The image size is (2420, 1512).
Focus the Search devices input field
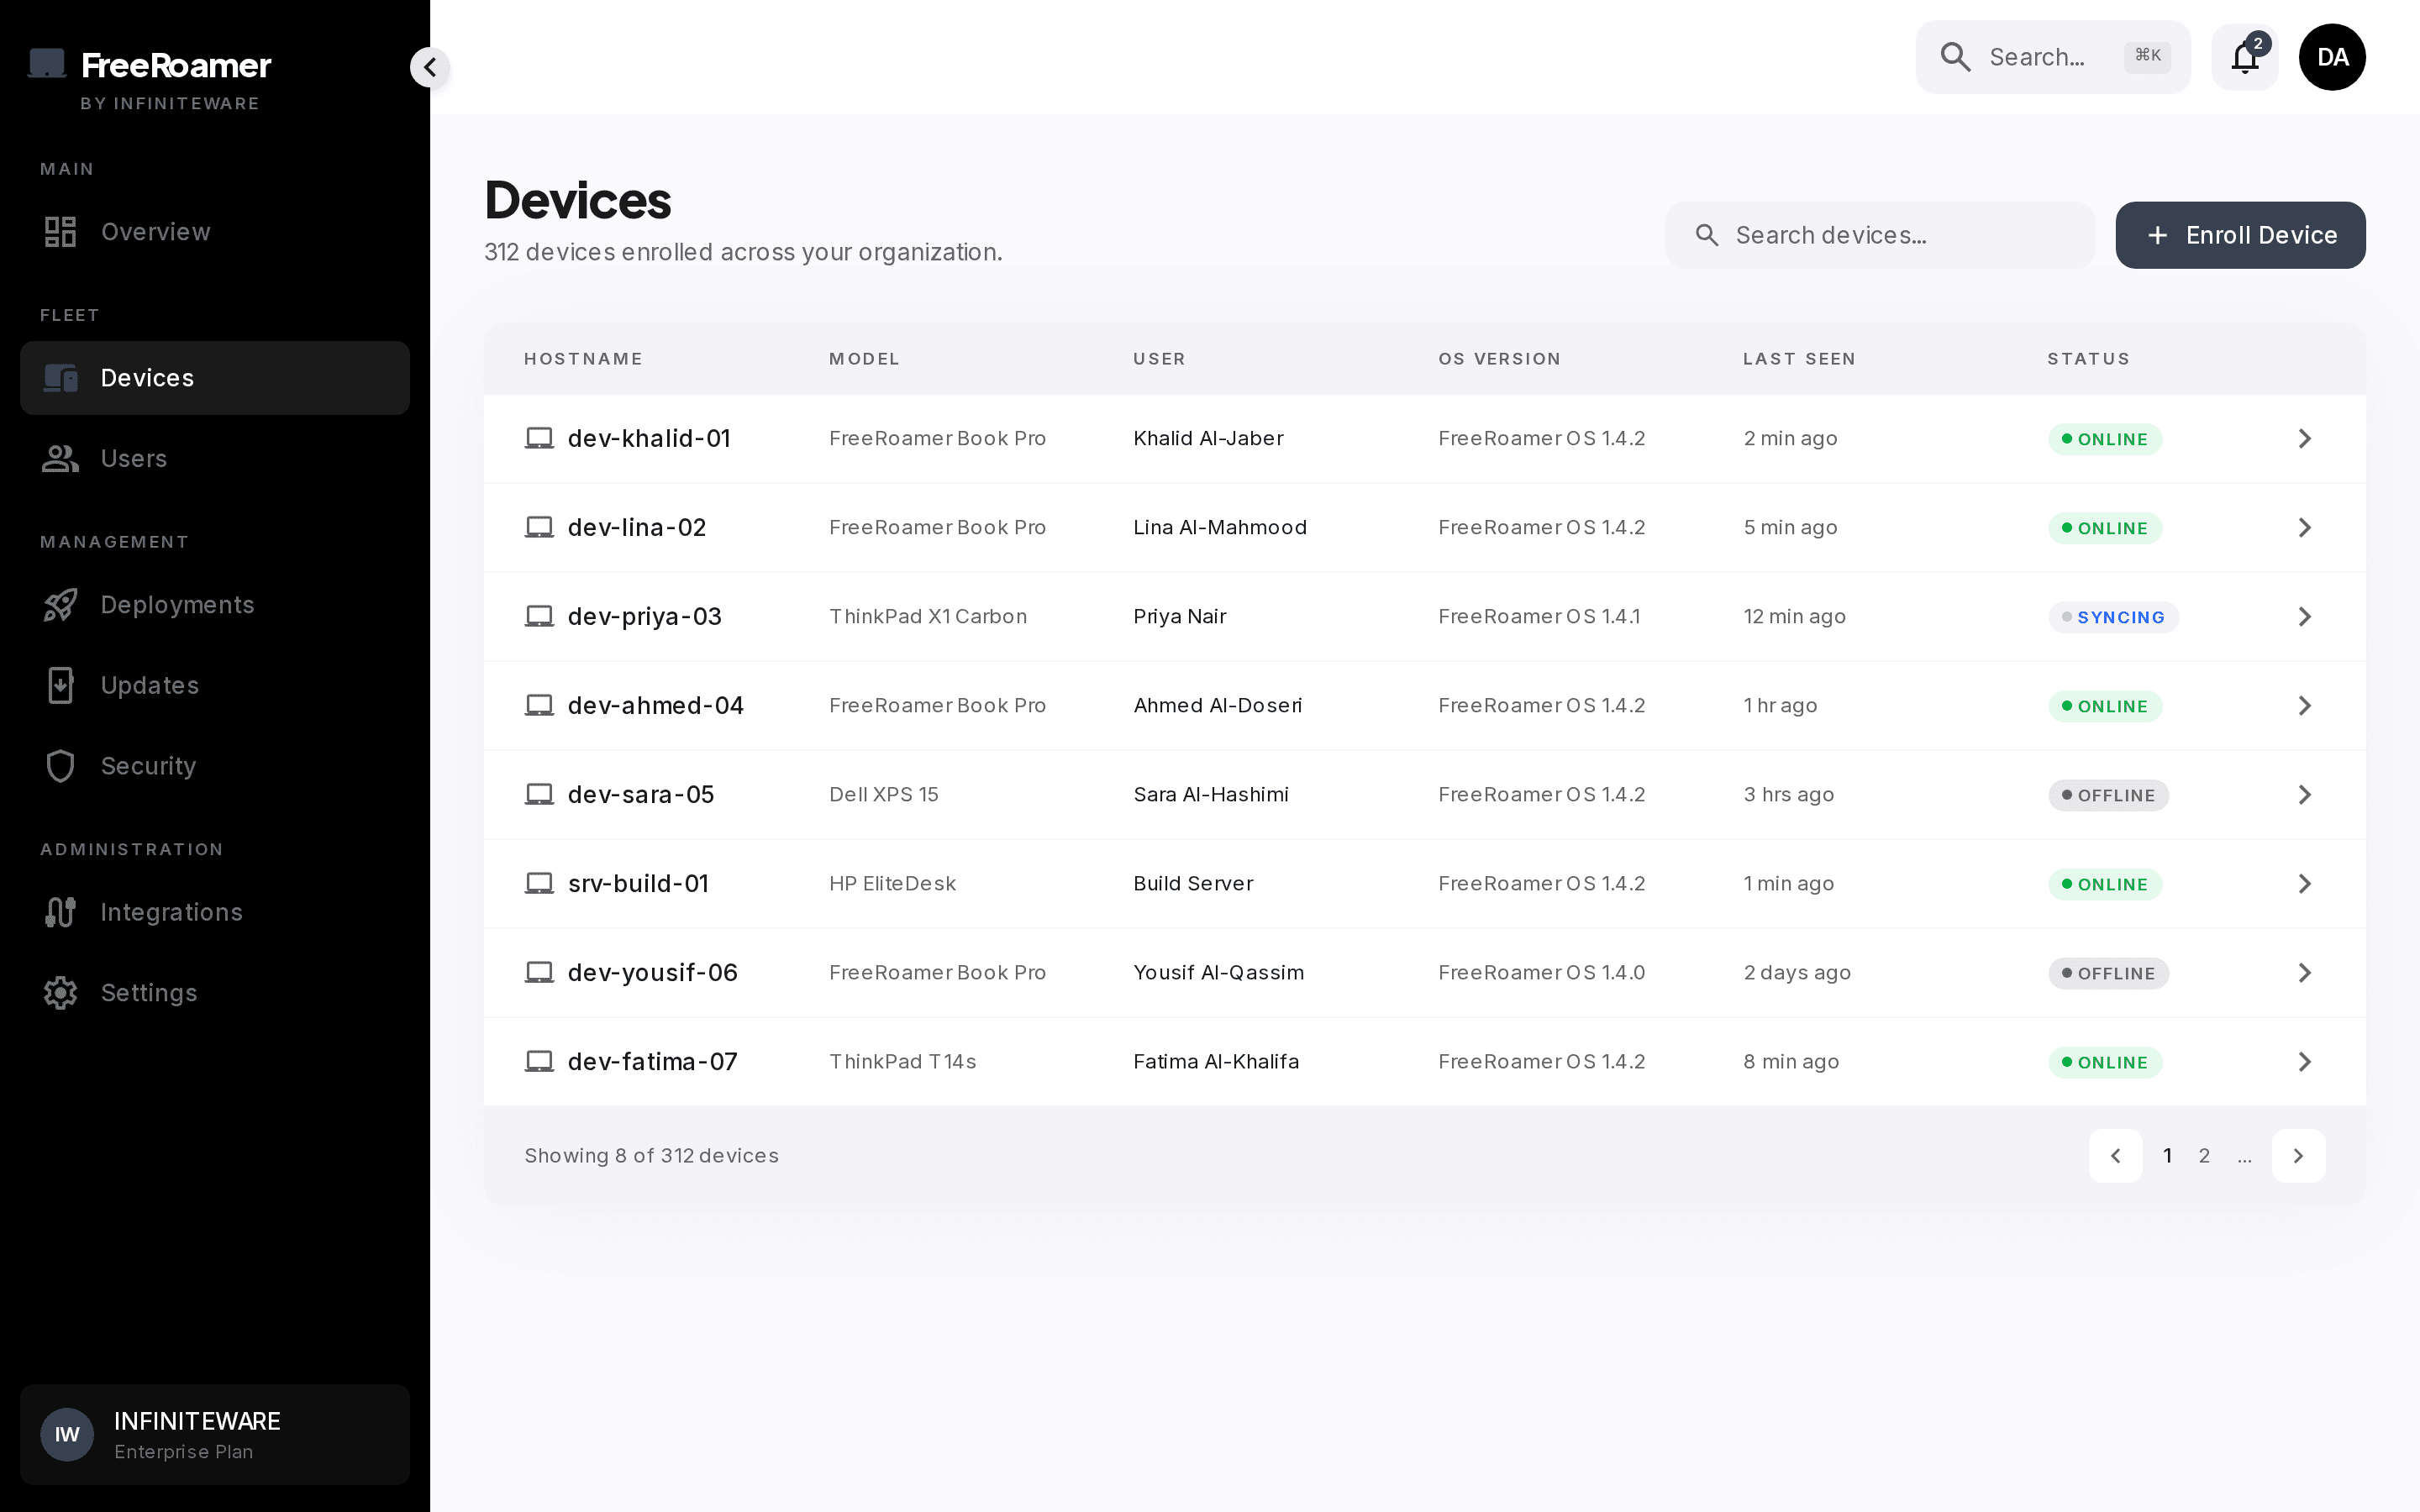(x=1880, y=235)
